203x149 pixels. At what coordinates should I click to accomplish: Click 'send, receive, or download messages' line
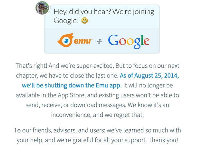[76, 105]
